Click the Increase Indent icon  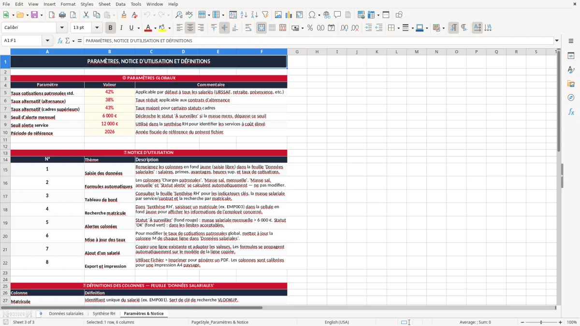tap(368, 28)
